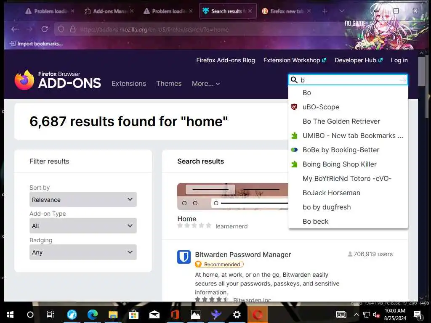Click the volume speaker tray icon

[376, 315]
